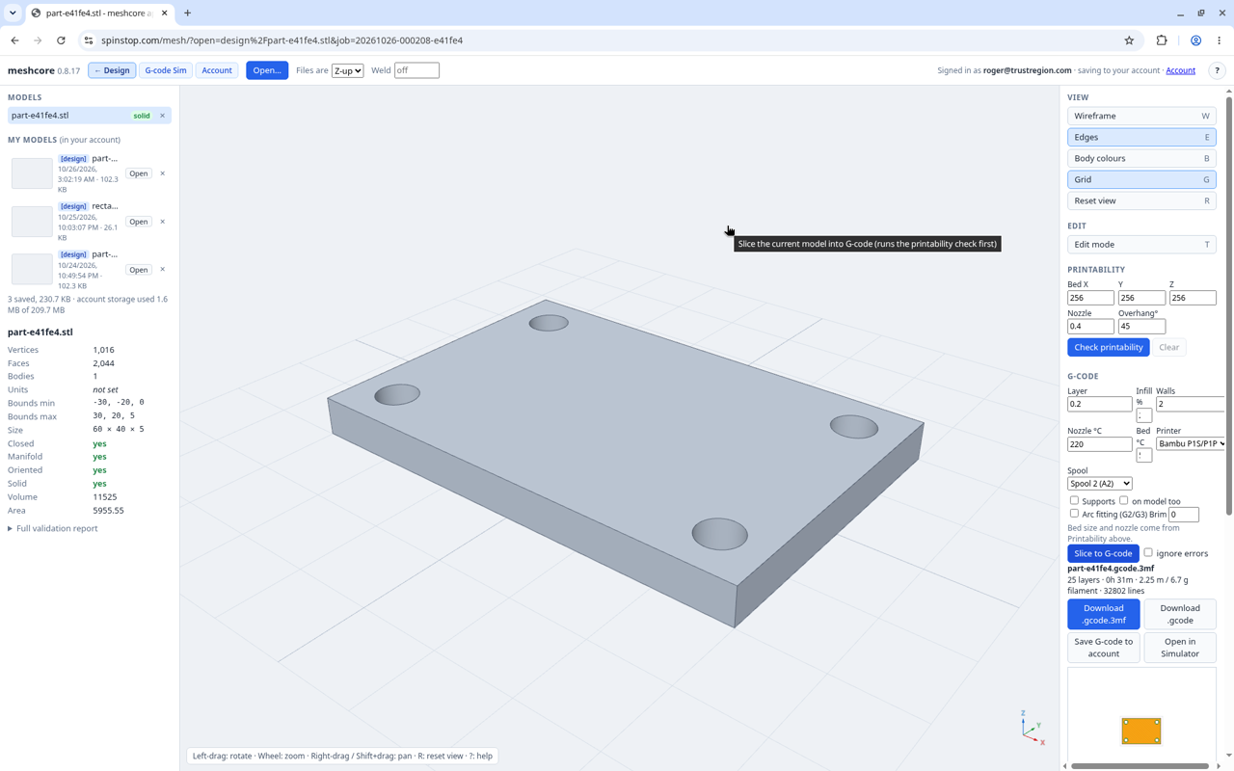Download the .gcode.3mf file
Screen dimensions: 1234x771
(x=1104, y=614)
